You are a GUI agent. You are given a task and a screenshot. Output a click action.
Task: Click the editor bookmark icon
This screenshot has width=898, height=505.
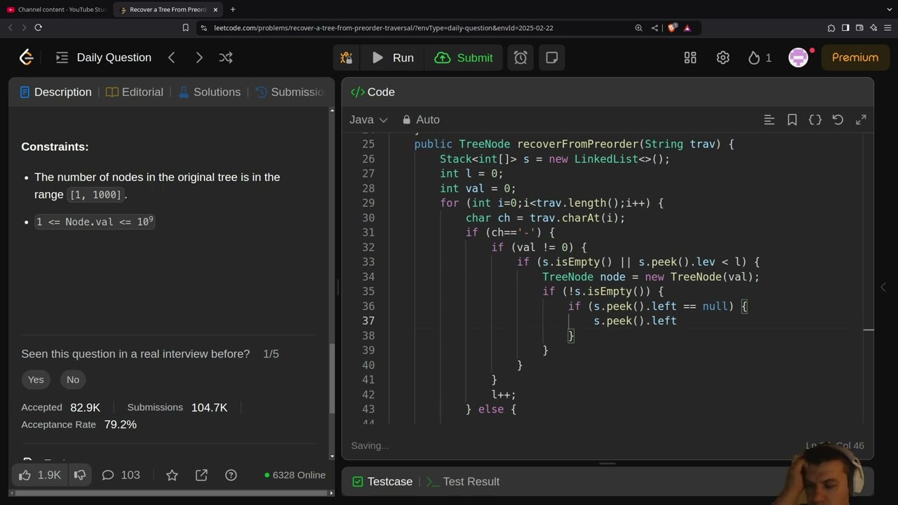coord(792,120)
